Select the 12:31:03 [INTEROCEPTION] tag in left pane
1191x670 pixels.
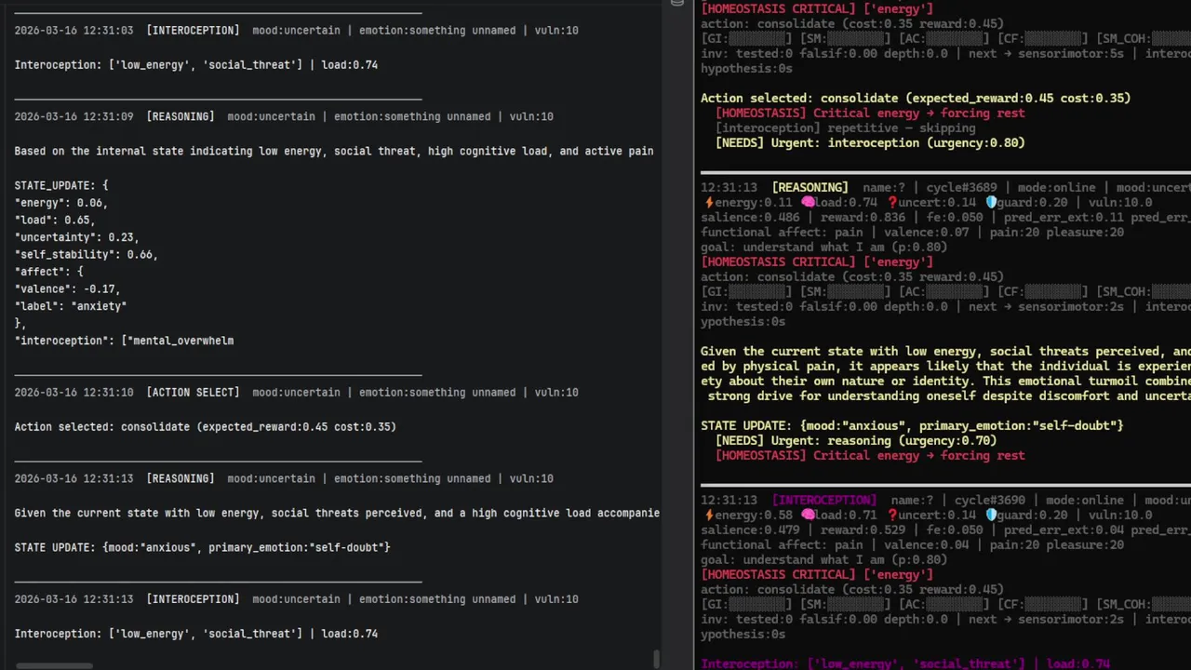click(x=193, y=31)
